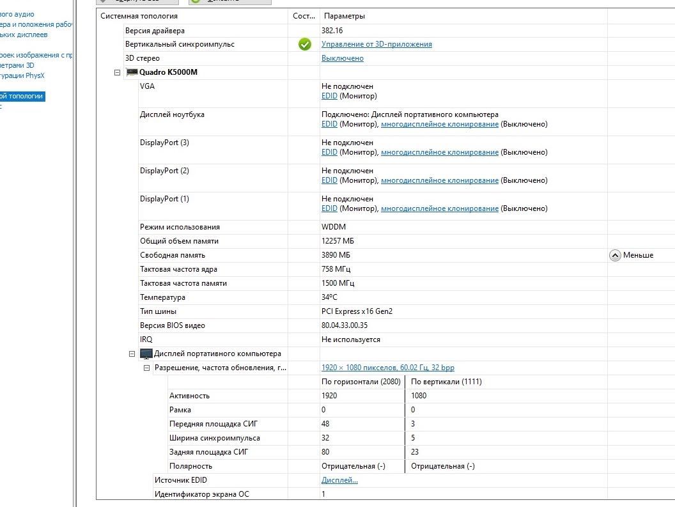
Task: Click the laptop display monitor icon
Action: tap(146, 354)
